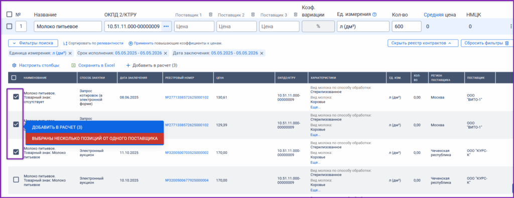Click the НАИМЕНОВАНИЕ column header
This screenshot has width=514, height=198.
(35, 78)
